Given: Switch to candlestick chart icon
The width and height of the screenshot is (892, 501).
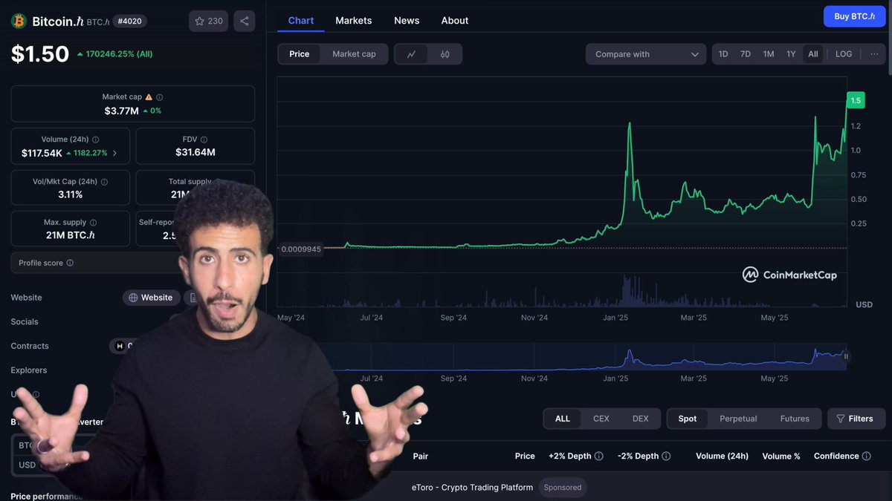Looking at the screenshot, I should (445, 54).
